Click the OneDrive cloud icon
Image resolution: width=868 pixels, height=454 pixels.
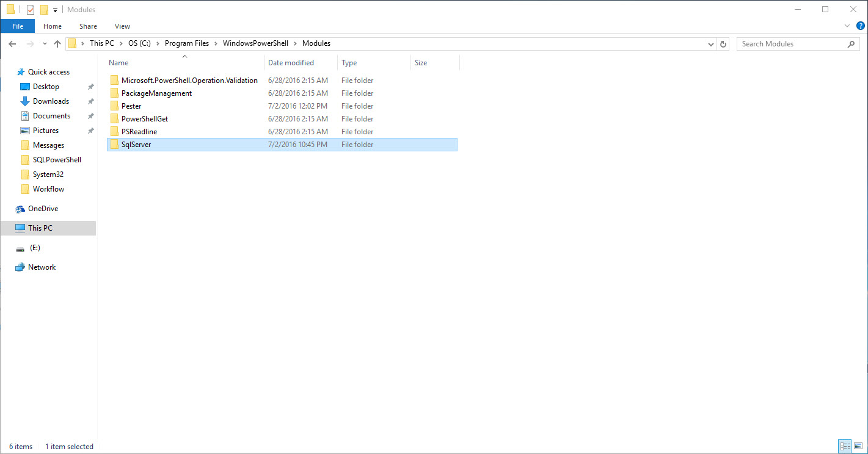20,209
